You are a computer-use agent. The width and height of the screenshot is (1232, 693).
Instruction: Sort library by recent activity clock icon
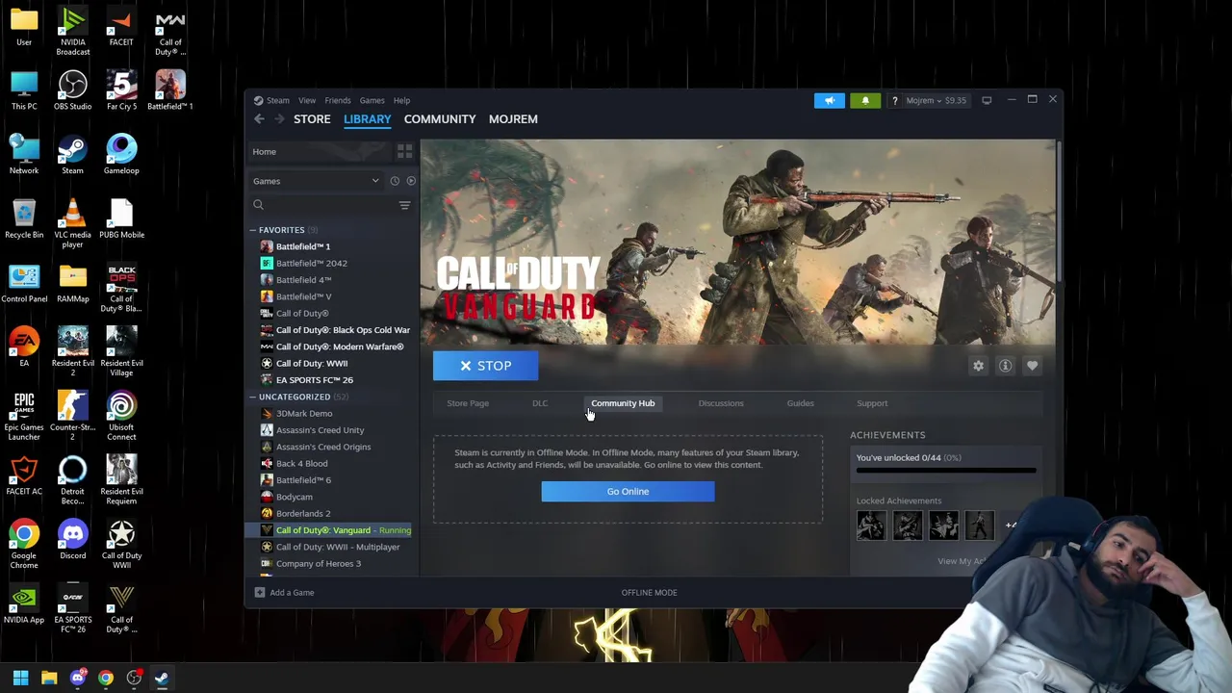click(395, 181)
